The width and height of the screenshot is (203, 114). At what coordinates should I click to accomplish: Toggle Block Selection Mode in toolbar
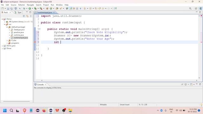pyautogui.click(x=77, y=9)
